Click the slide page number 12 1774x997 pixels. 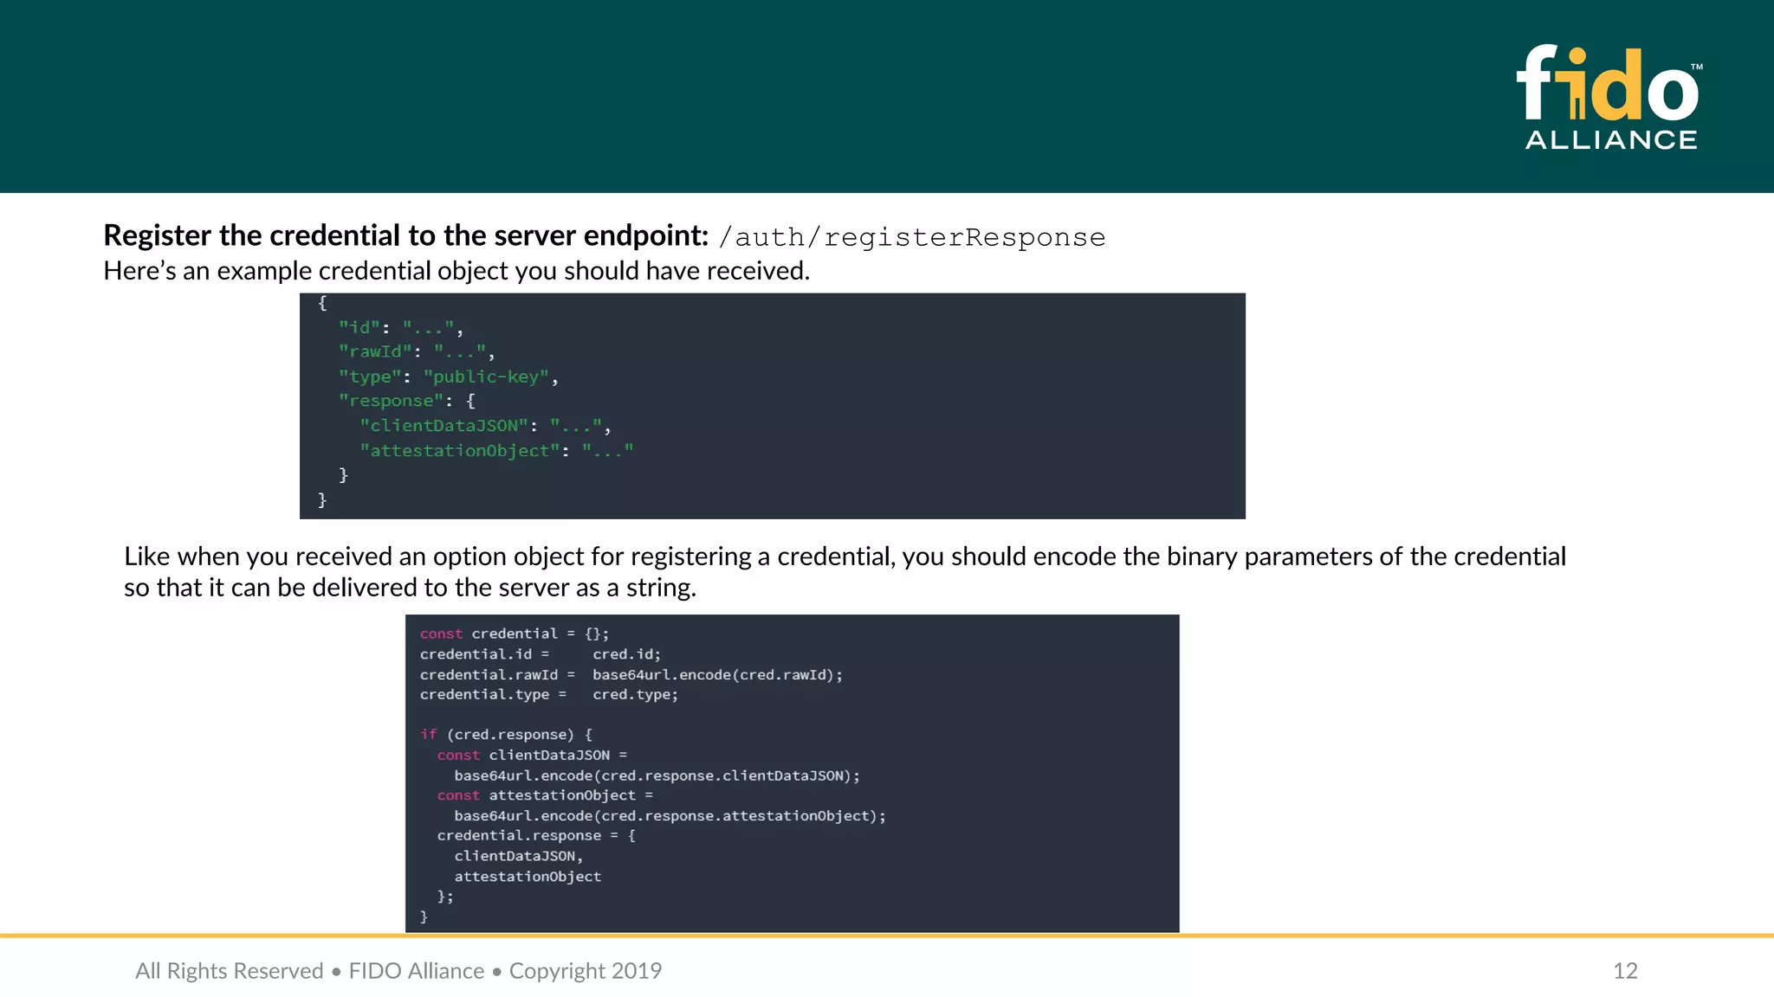1625,971
